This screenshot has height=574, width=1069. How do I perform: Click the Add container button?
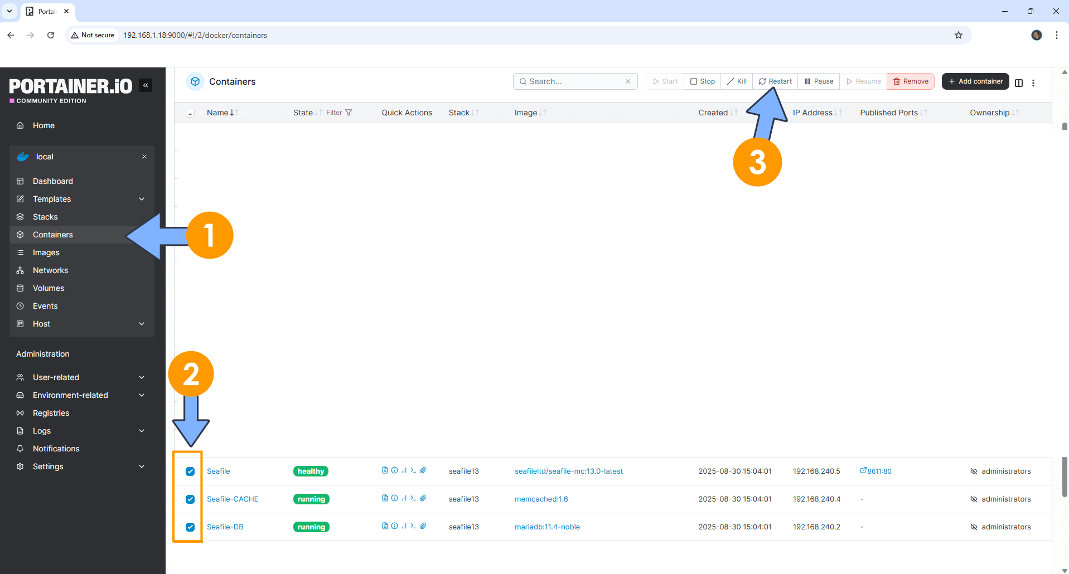[x=975, y=81]
